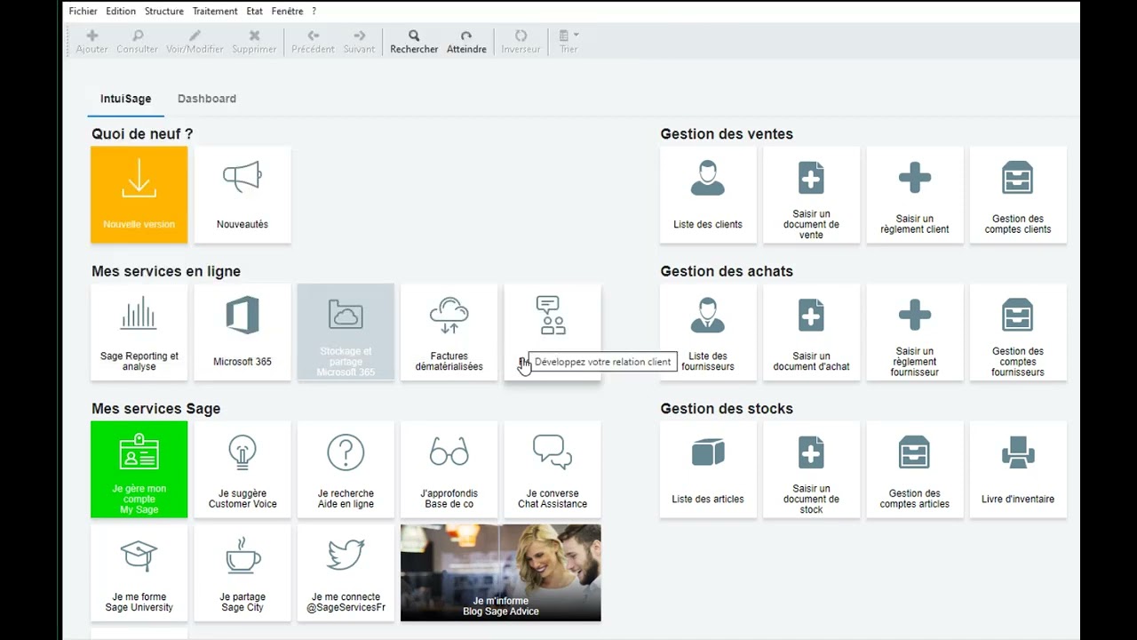The width and height of the screenshot is (1137, 640).
Task: Open Je me forme Sage University
Action: tap(139, 572)
